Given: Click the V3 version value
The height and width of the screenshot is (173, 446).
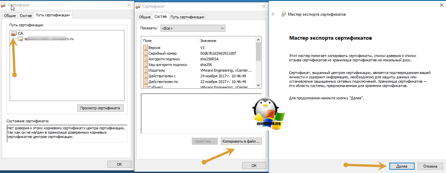Looking at the screenshot, I should pos(203,48).
